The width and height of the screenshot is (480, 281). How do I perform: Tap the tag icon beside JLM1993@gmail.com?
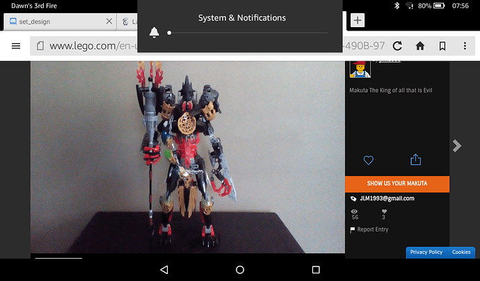coord(353,199)
